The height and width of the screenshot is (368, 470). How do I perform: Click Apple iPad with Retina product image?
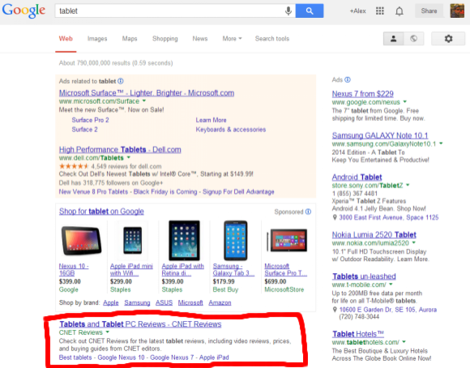click(184, 240)
